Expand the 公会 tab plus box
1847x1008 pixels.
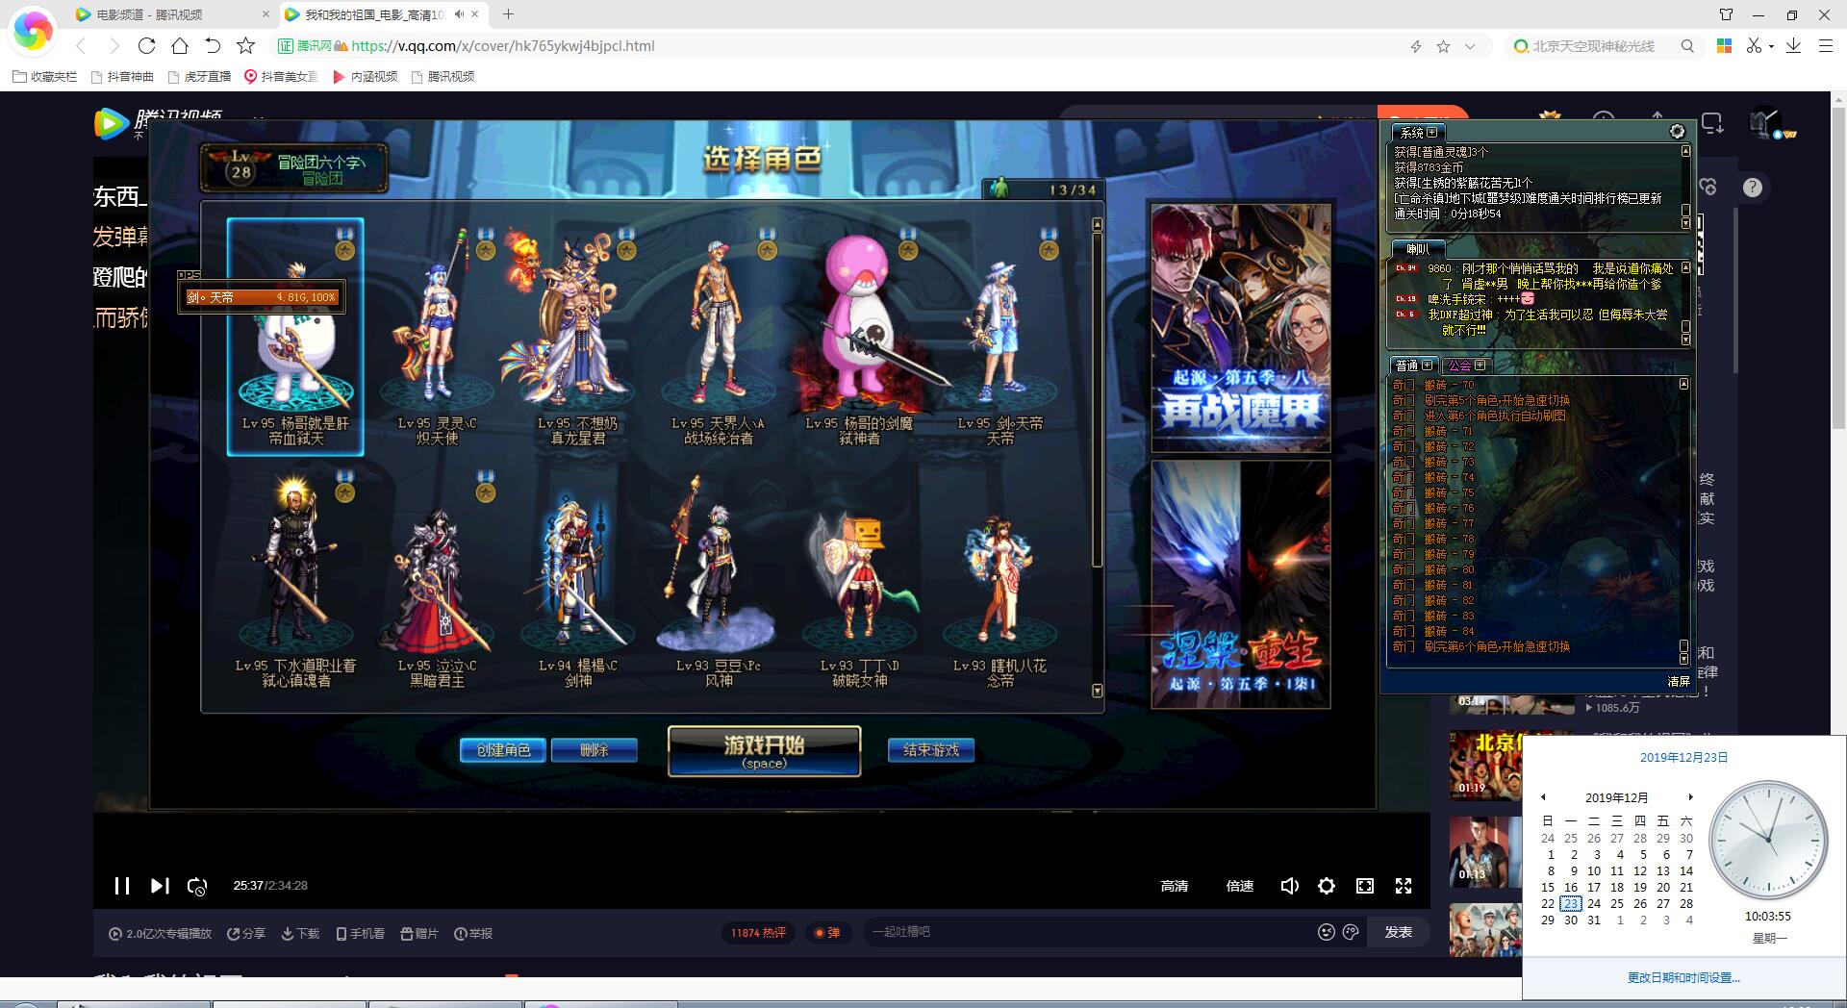coord(1480,365)
